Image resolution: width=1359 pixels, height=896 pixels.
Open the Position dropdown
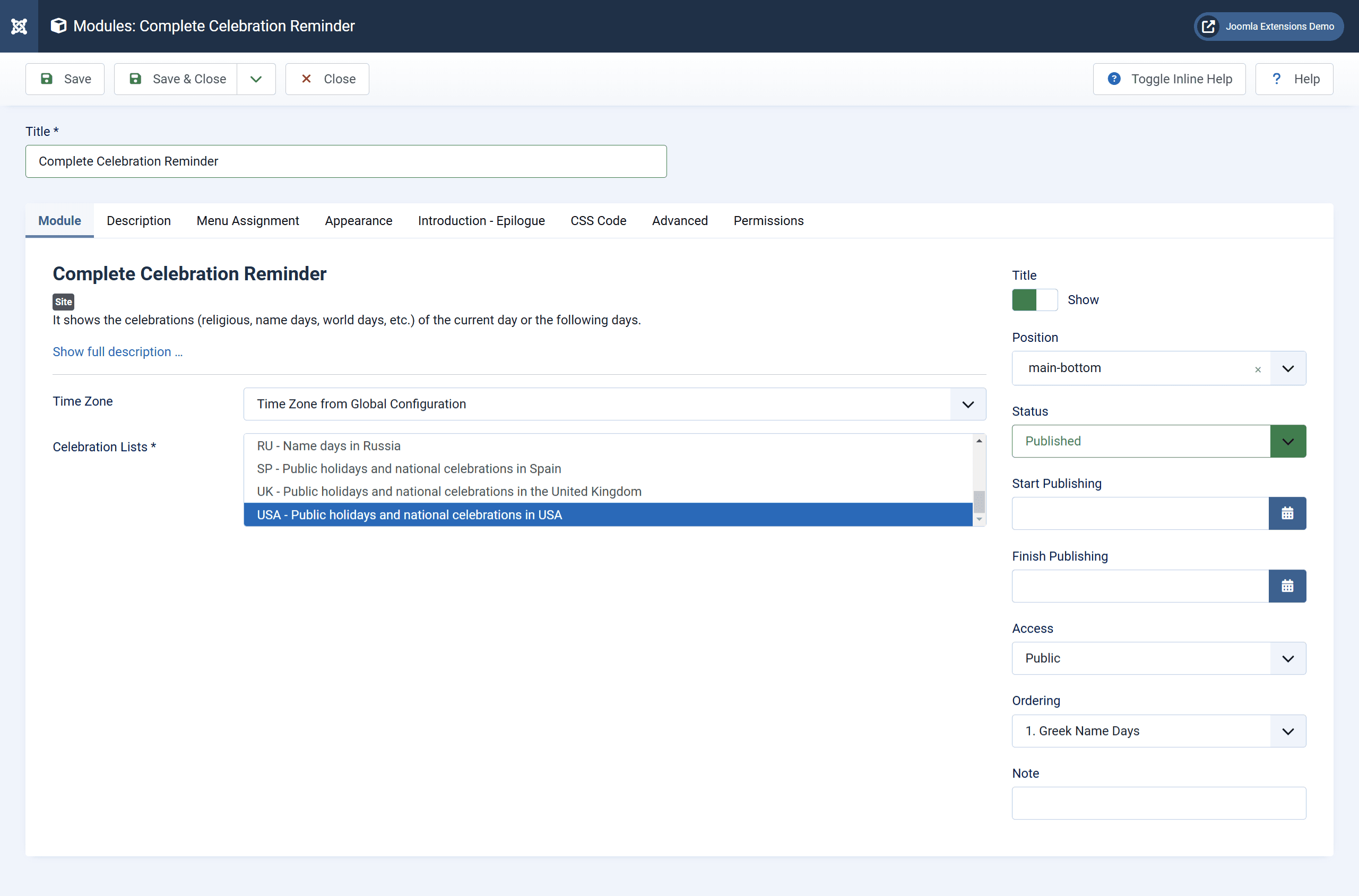click(x=1288, y=368)
